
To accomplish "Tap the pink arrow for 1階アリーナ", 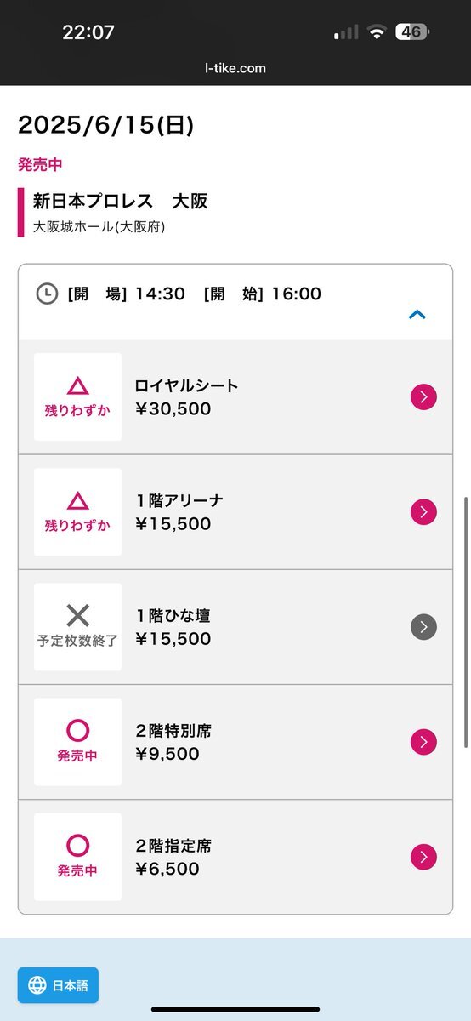I will pyautogui.click(x=423, y=511).
